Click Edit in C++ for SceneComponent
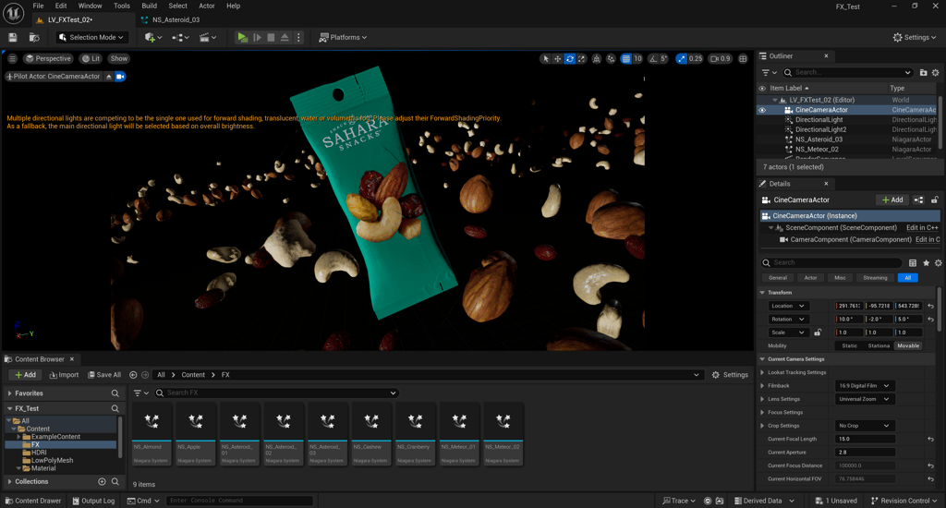 (922, 227)
